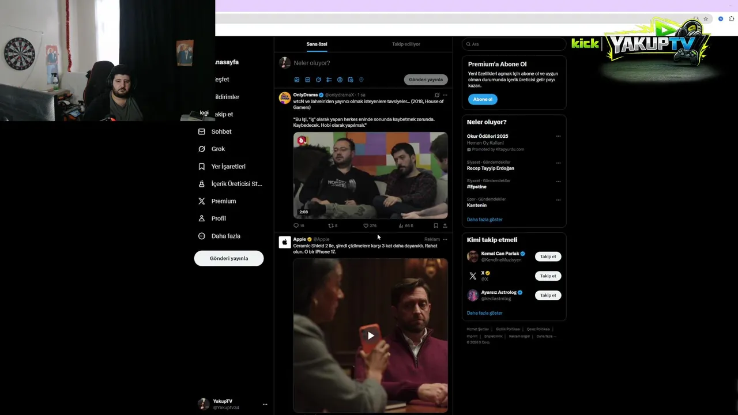Screen dimensions: 738x415
Task: Schedule the post with calendar icon
Action: (x=351, y=80)
